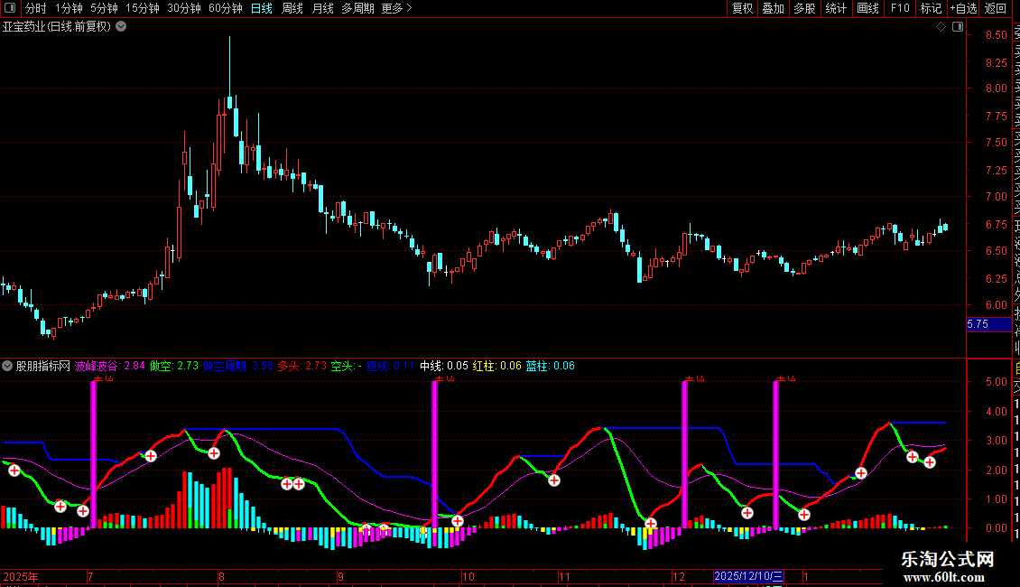The height and width of the screenshot is (587, 1020).
Task: Toggle the left sidebar panel icon
Action: [10, 8]
